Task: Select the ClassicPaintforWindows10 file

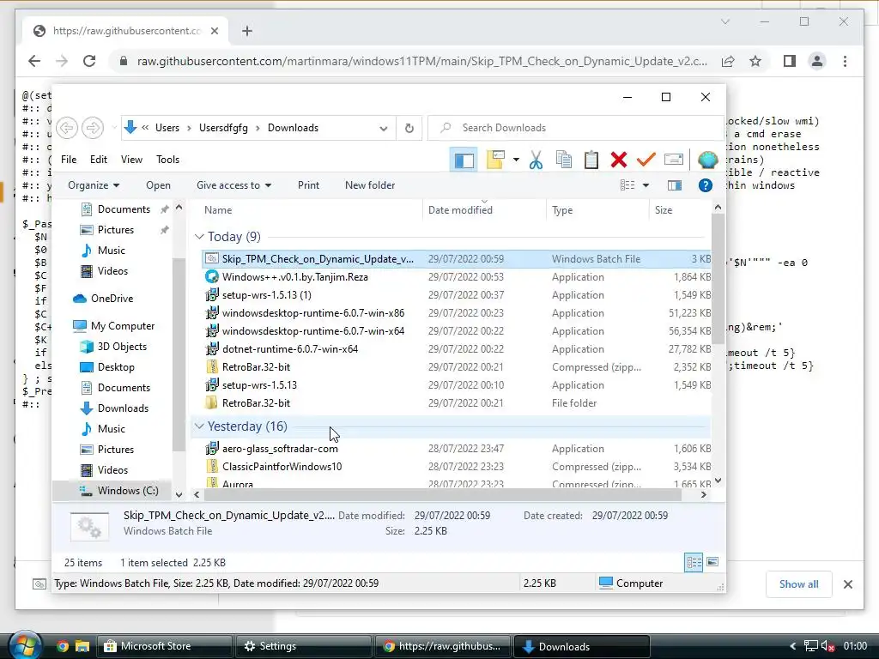Action: point(457,467)
